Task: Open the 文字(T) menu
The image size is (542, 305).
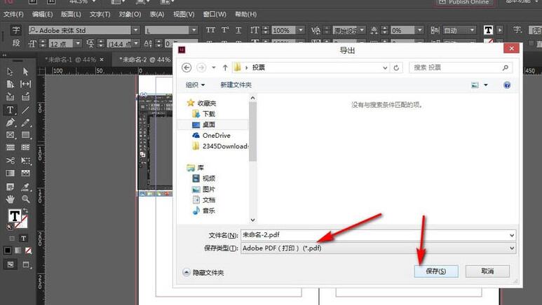Action: pyautogui.click(x=100, y=15)
